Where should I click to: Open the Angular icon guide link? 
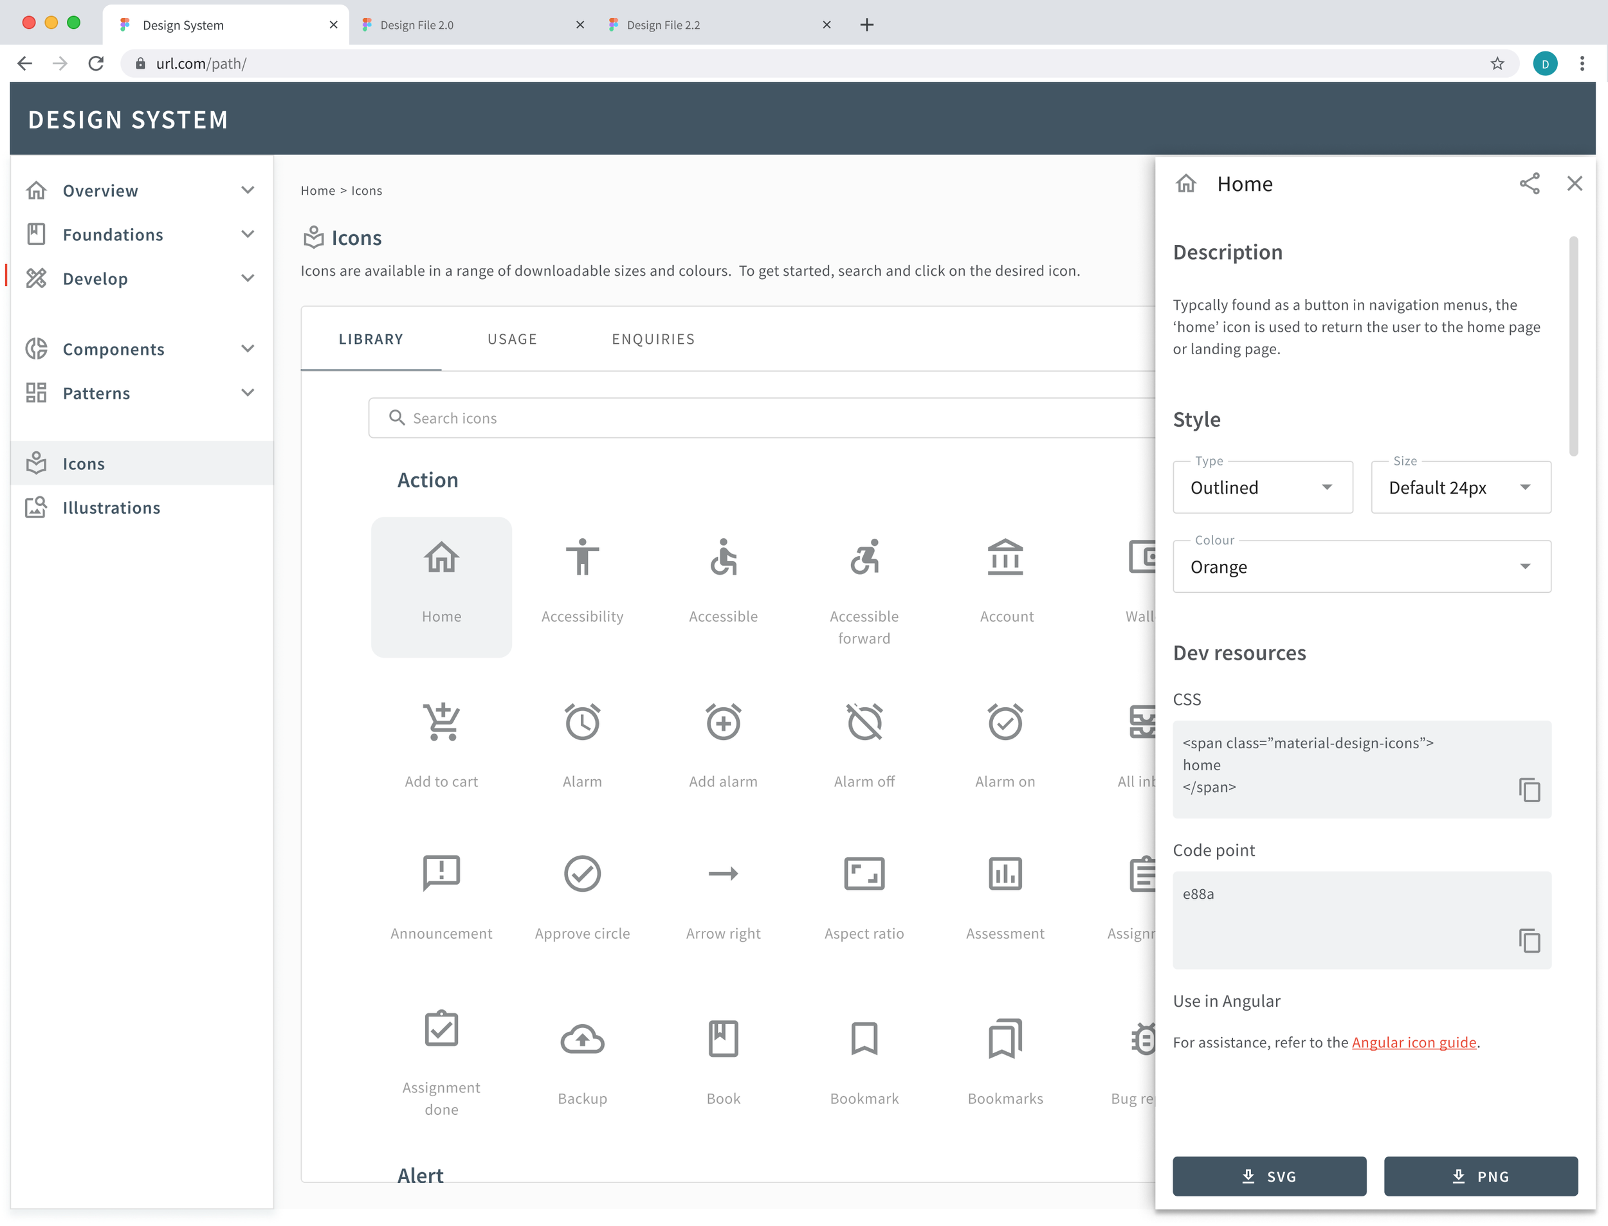point(1414,1042)
